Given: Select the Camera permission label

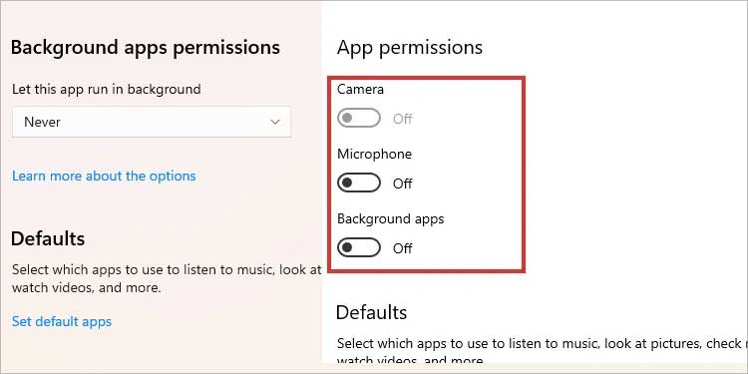Looking at the screenshot, I should coord(360,89).
